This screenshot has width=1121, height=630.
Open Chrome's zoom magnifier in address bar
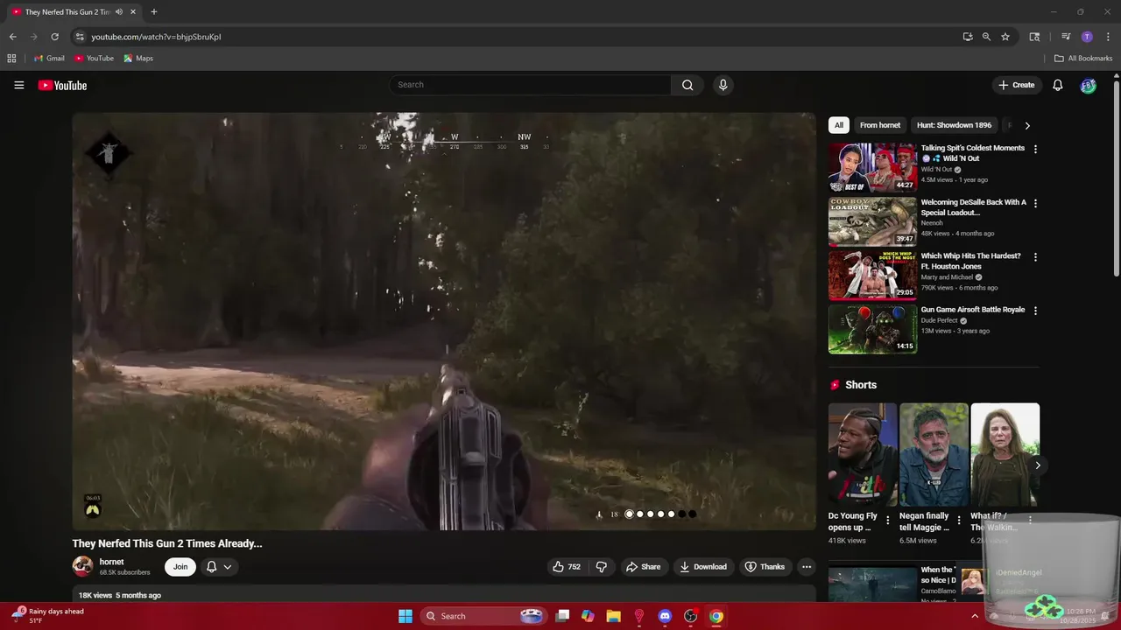[986, 37]
